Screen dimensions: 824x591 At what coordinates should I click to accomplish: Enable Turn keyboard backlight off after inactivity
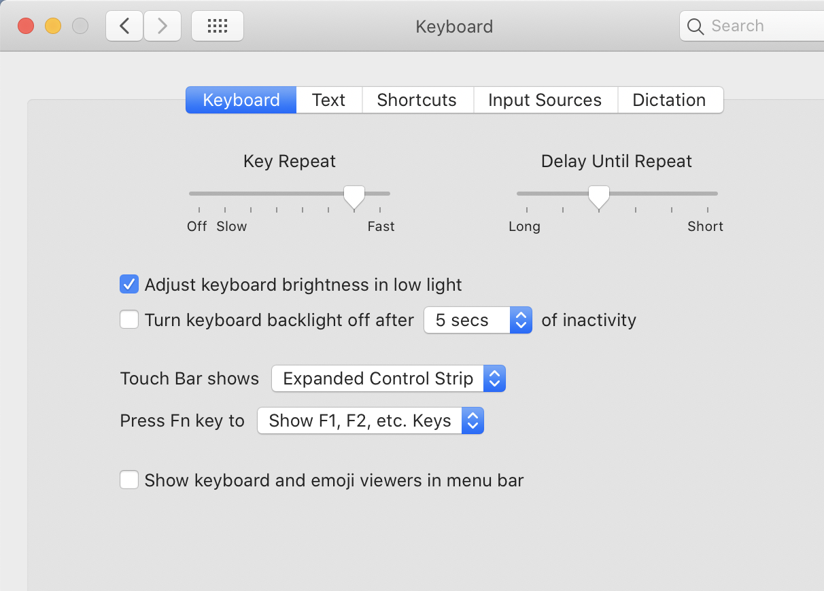pyautogui.click(x=129, y=320)
